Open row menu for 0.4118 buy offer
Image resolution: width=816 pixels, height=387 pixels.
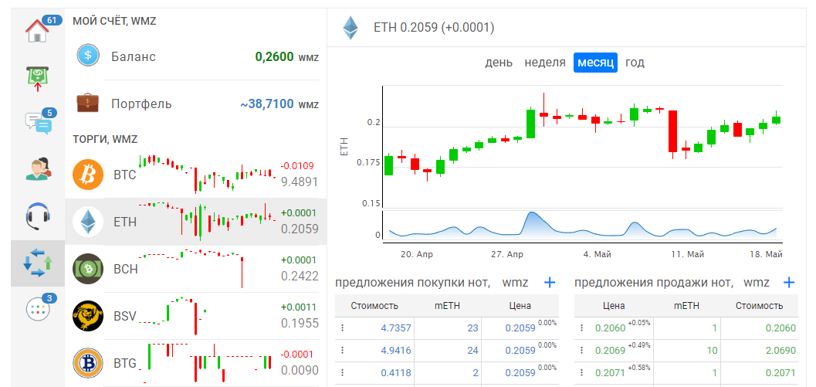[x=343, y=372]
